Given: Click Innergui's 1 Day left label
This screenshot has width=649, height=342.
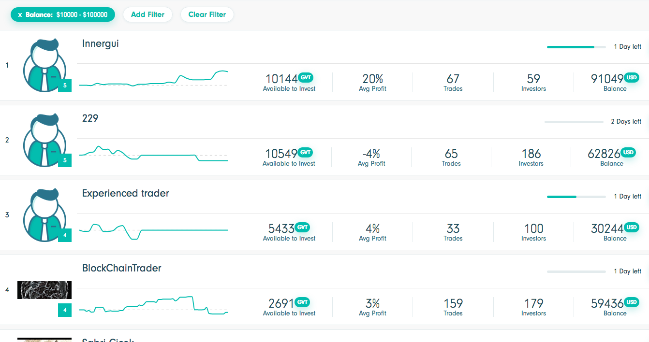Looking at the screenshot, I should coord(628,47).
